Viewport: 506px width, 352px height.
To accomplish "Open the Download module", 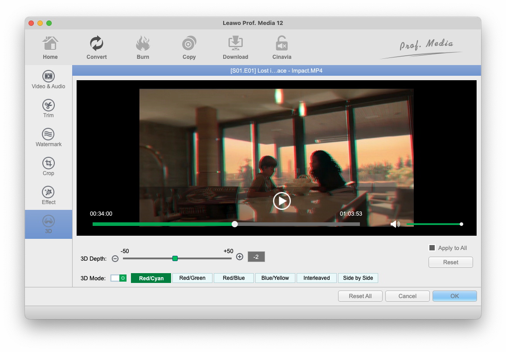I will 235,48.
